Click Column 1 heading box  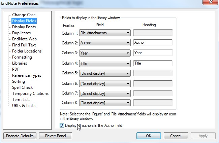tap(153, 33)
